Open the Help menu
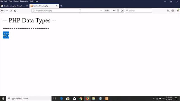This screenshot has height=101, width=180. (x=36, y=1)
